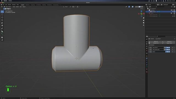
Task: Switch perspective/orthographic gizmo icon
Action: click(144, 25)
